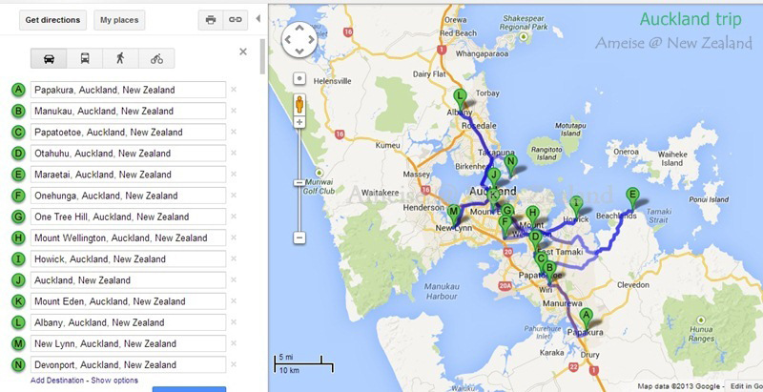The image size is (763, 392).
Task: Click the Maraetai destination field
Action: [x=128, y=175]
